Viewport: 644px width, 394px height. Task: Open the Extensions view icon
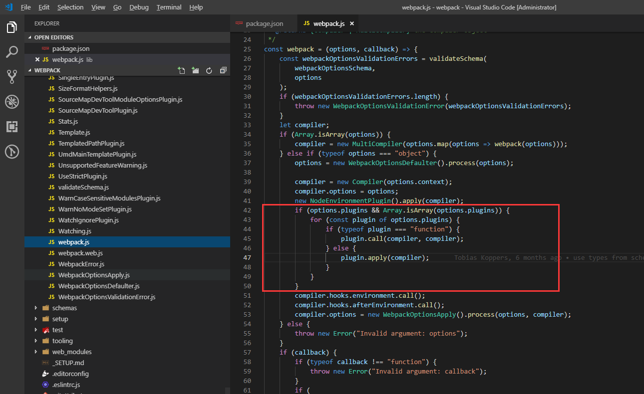coord(12,127)
